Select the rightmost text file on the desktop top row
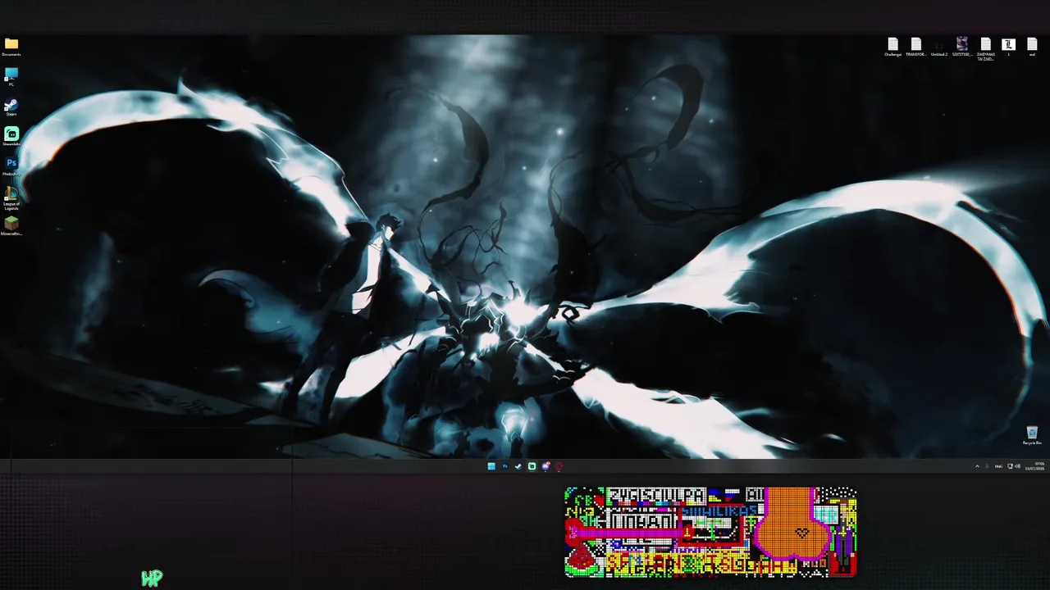Viewport: 1050px width, 590px height. tap(1032, 48)
